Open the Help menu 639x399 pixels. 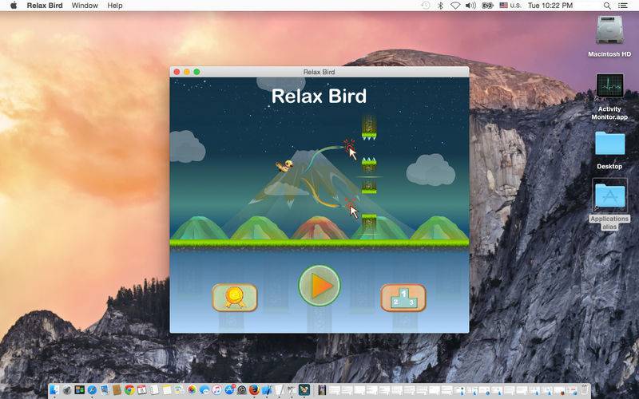(x=115, y=6)
